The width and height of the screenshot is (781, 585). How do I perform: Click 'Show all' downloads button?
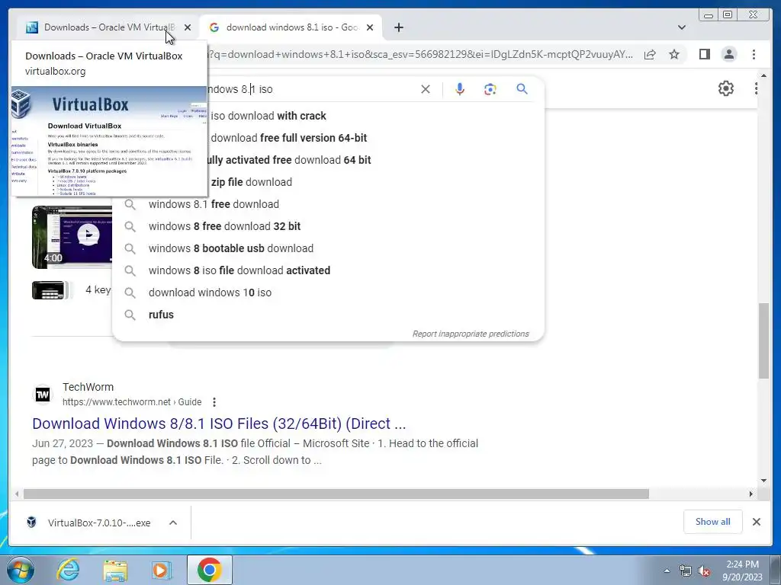point(713,522)
